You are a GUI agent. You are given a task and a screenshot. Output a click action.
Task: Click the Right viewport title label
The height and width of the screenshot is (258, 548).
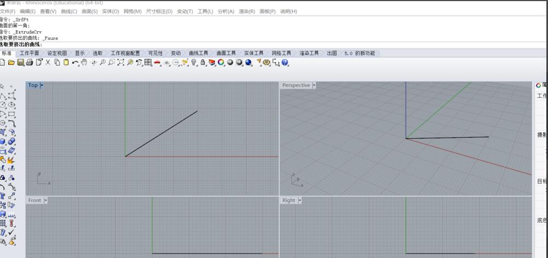[x=288, y=201]
